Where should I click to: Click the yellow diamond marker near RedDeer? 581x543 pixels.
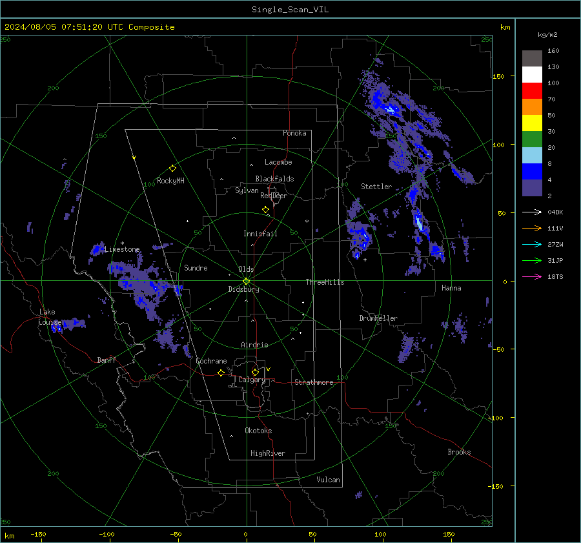click(x=266, y=210)
